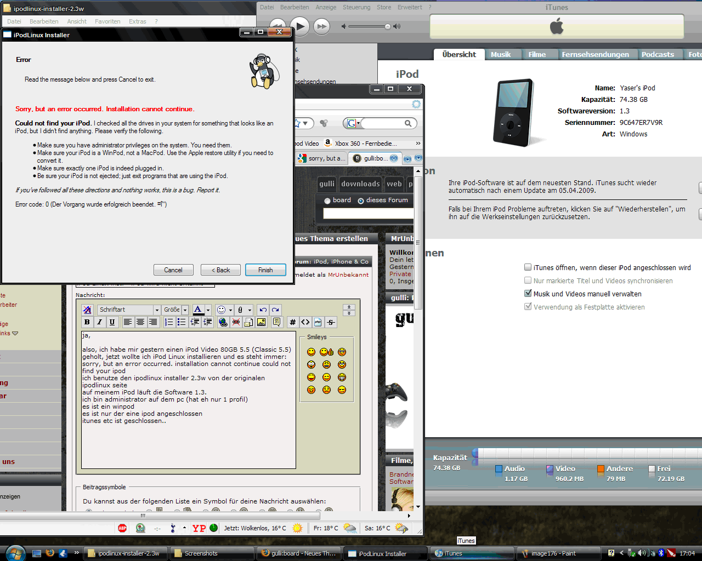Wrap selection in HTML tags
The height and width of the screenshot is (561, 702).
point(305,322)
